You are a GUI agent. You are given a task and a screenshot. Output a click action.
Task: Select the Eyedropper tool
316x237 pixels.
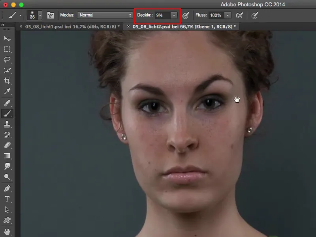click(7, 91)
